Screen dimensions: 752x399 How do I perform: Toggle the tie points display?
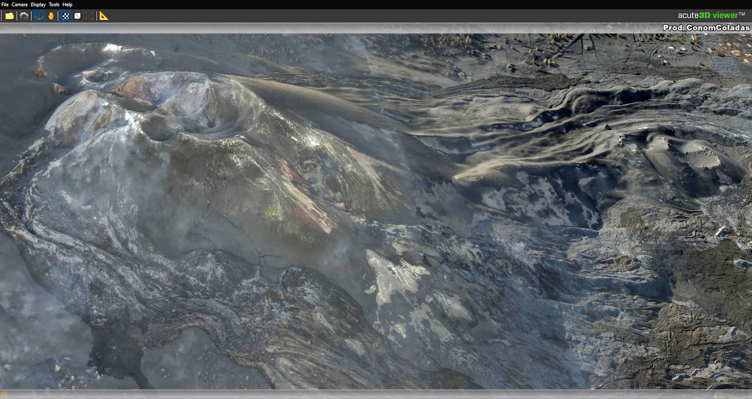click(90, 16)
